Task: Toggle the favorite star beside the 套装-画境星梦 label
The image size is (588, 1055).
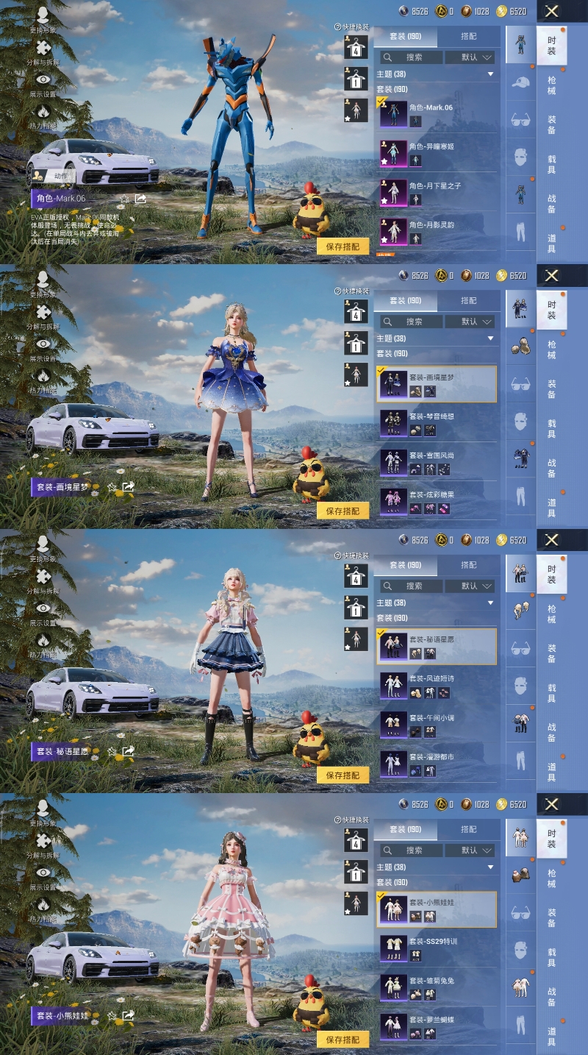Action: (x=112, y=487)
